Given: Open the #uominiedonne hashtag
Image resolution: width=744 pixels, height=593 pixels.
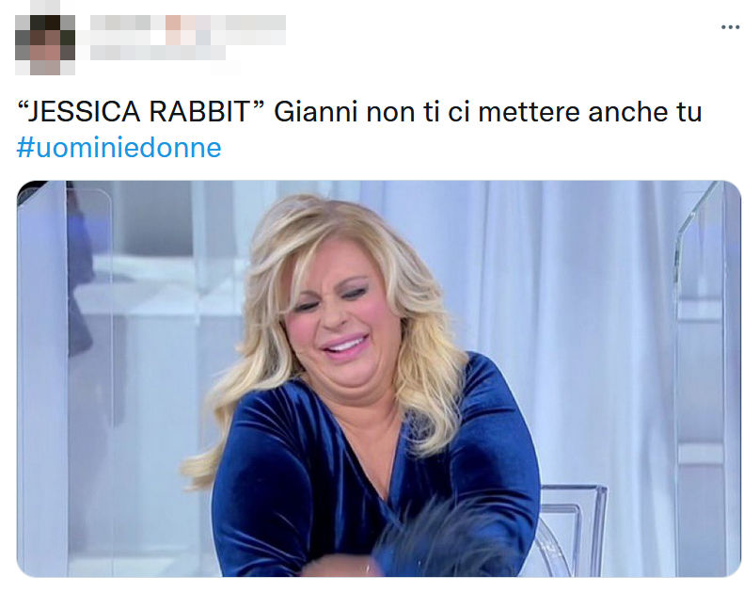Looking at the screenshot, I should coord(119,148).
